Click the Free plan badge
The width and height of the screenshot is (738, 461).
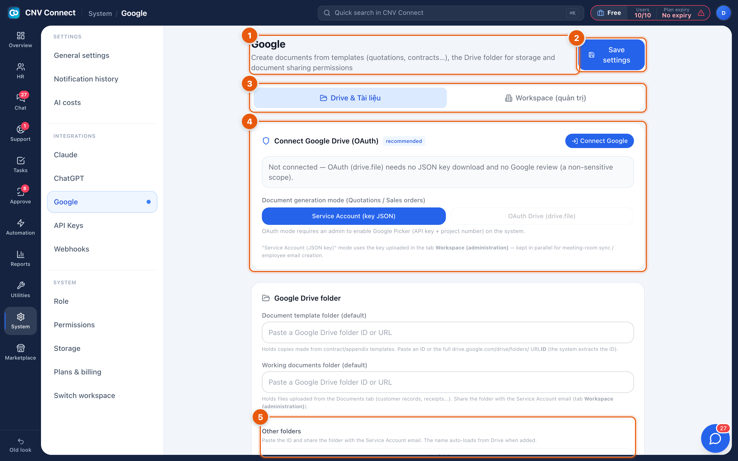(x=609, y=13)
